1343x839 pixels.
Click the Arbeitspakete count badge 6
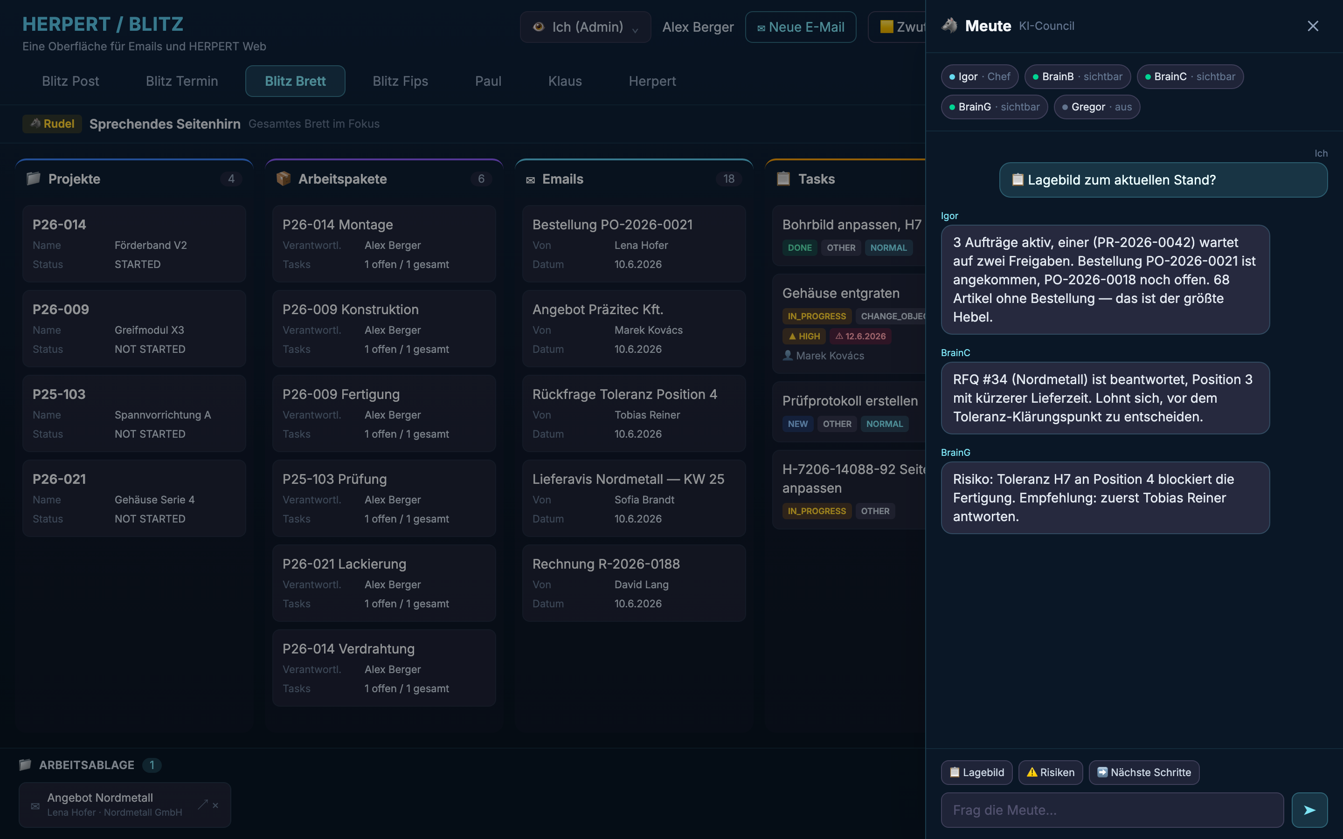tap(481, 179)
